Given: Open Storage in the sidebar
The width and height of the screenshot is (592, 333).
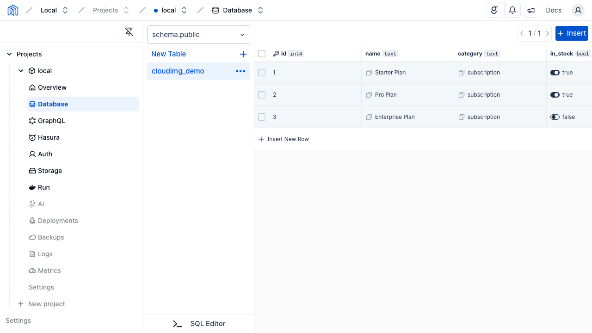Looking at the screenshot, I should 83,171.
